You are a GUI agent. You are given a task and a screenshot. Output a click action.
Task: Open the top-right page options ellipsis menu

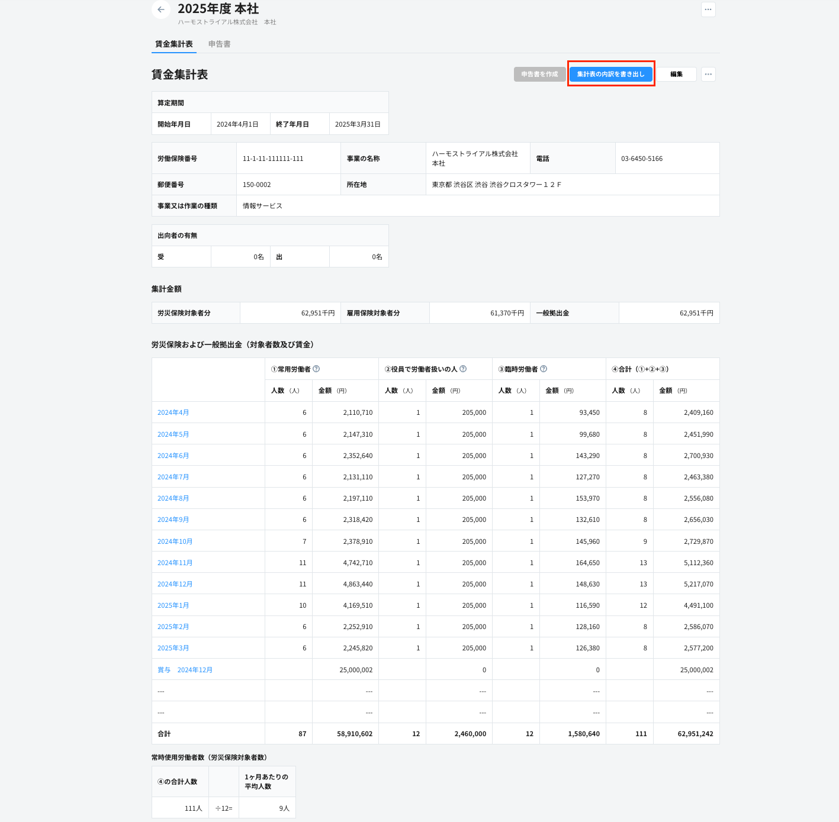click(708, 9)
